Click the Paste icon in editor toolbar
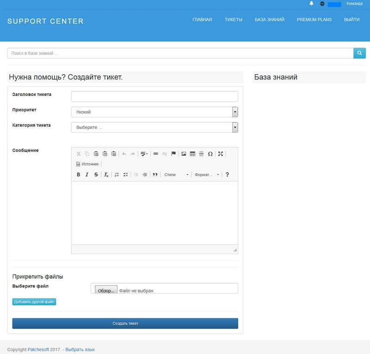 pos(96,154)
